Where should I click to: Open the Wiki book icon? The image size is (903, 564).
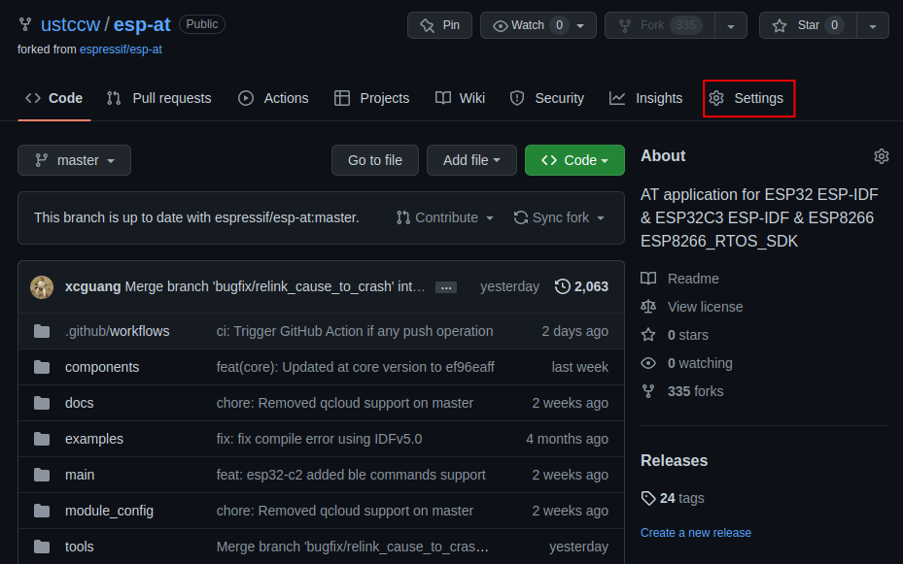pos(441,98)
